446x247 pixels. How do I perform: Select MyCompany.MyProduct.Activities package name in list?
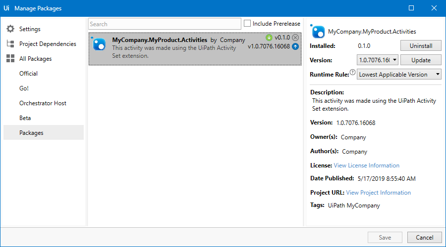[x=160, y=40]
